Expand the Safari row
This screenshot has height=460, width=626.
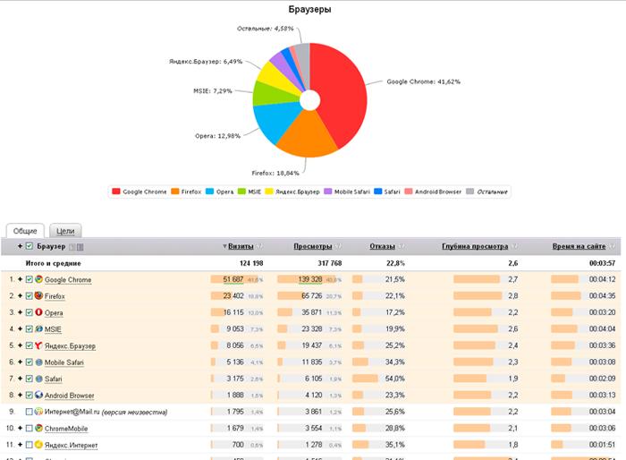point(20,379)
